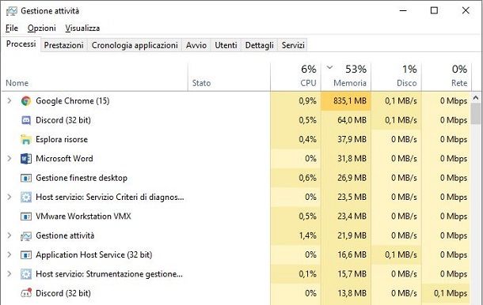Screen dimensions: 483x305
Task: Open the File menu
Action: pos(12,28)
